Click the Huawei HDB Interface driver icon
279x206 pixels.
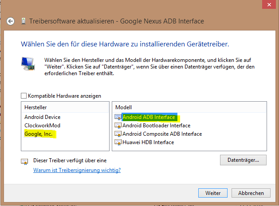(118, 142)
